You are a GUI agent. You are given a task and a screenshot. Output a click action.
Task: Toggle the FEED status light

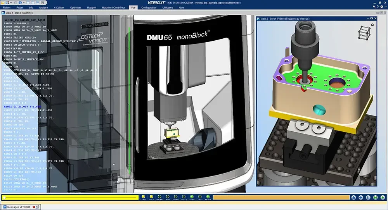(192, 197)
